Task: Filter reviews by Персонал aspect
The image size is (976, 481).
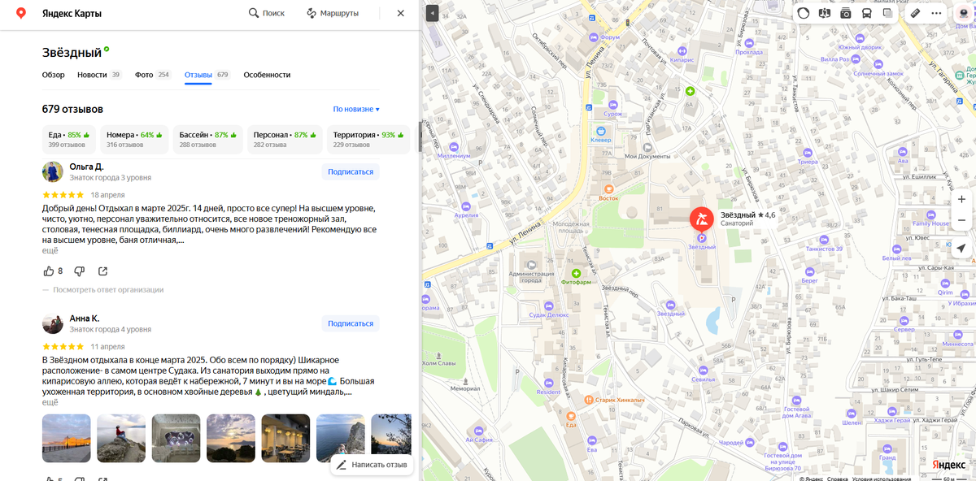Action: (285, 139)
